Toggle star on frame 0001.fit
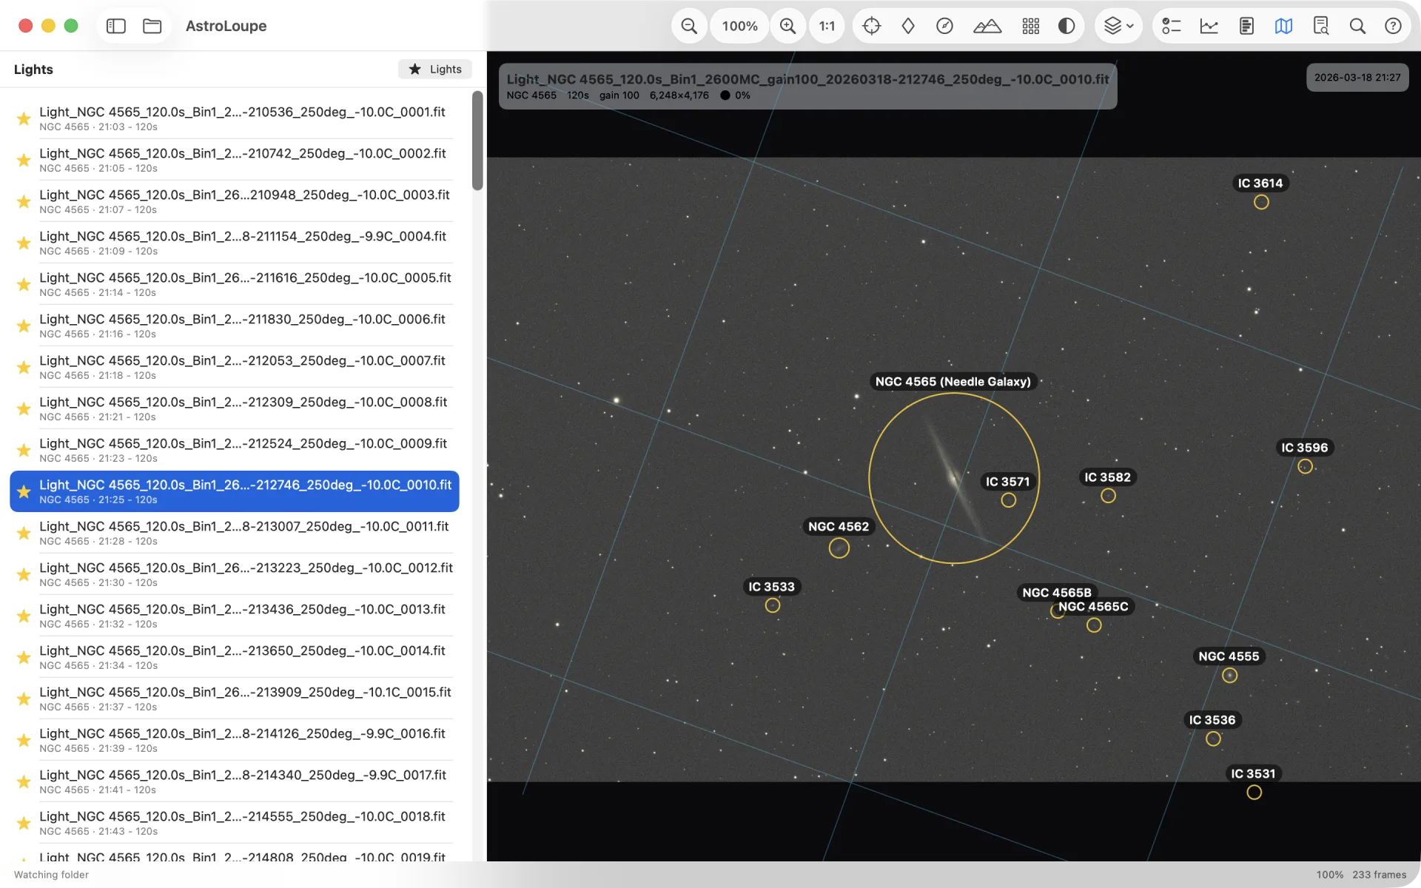The width and height of the screenshot is (1421, 888). pyautogui.click(x=24, y=118)
